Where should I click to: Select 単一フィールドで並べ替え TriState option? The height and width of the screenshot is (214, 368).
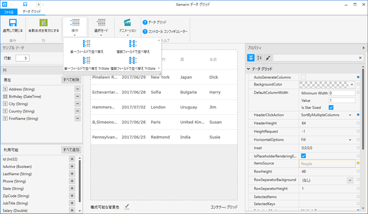click(87, 64)
